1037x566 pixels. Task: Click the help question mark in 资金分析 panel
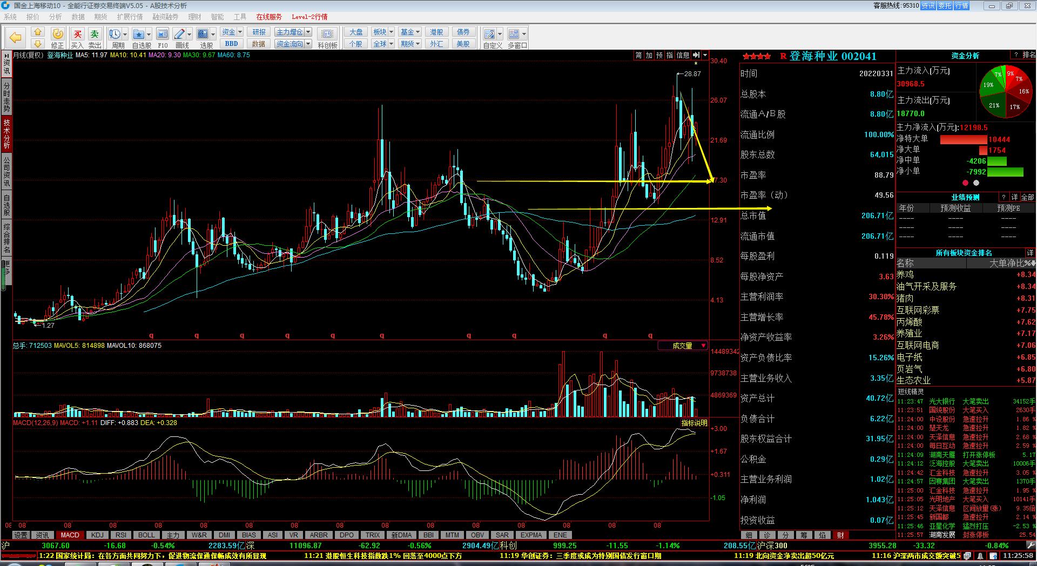[x=1016, y=55]
